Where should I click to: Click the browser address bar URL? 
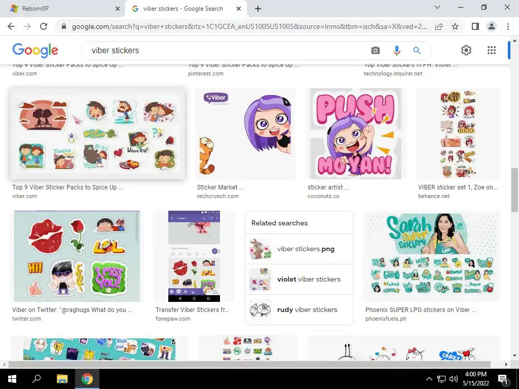tap(249, 26)
